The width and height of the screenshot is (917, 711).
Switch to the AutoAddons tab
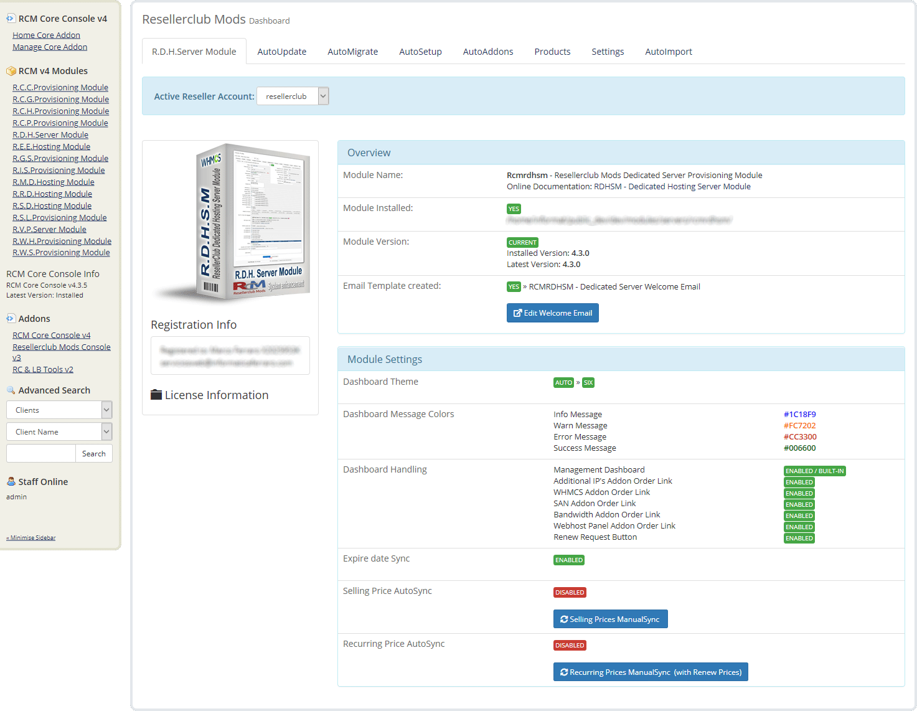pyautogui.click(x=488, y=52)
